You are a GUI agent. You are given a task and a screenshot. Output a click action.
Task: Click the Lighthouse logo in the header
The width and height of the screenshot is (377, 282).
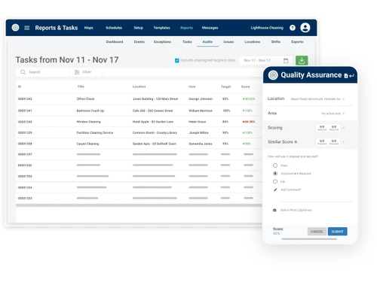(x=16, y=28)
